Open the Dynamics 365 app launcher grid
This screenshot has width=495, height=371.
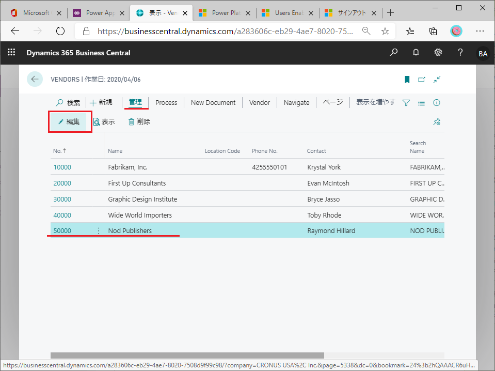(x=11, y=52)
